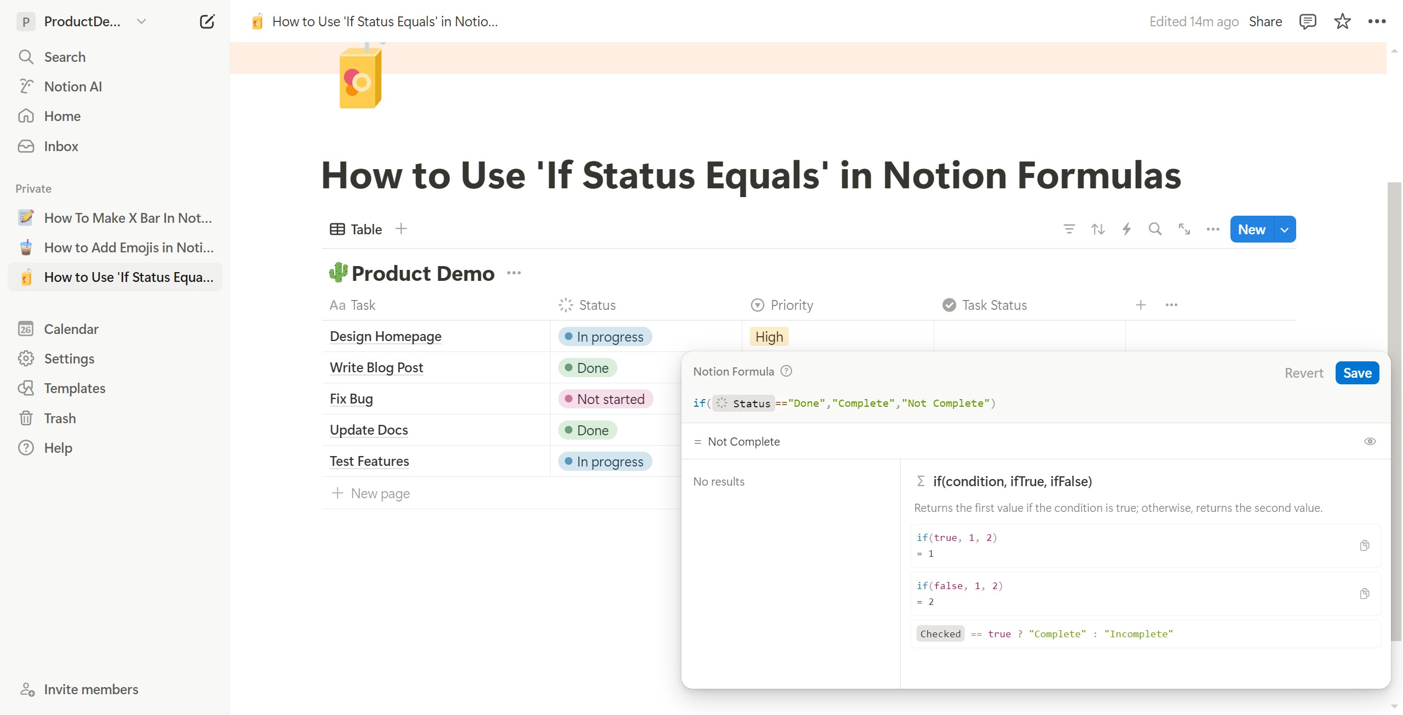Click the Status column header
The height and width of the screenshot is (715, 1403).
(x=646, y=305)
